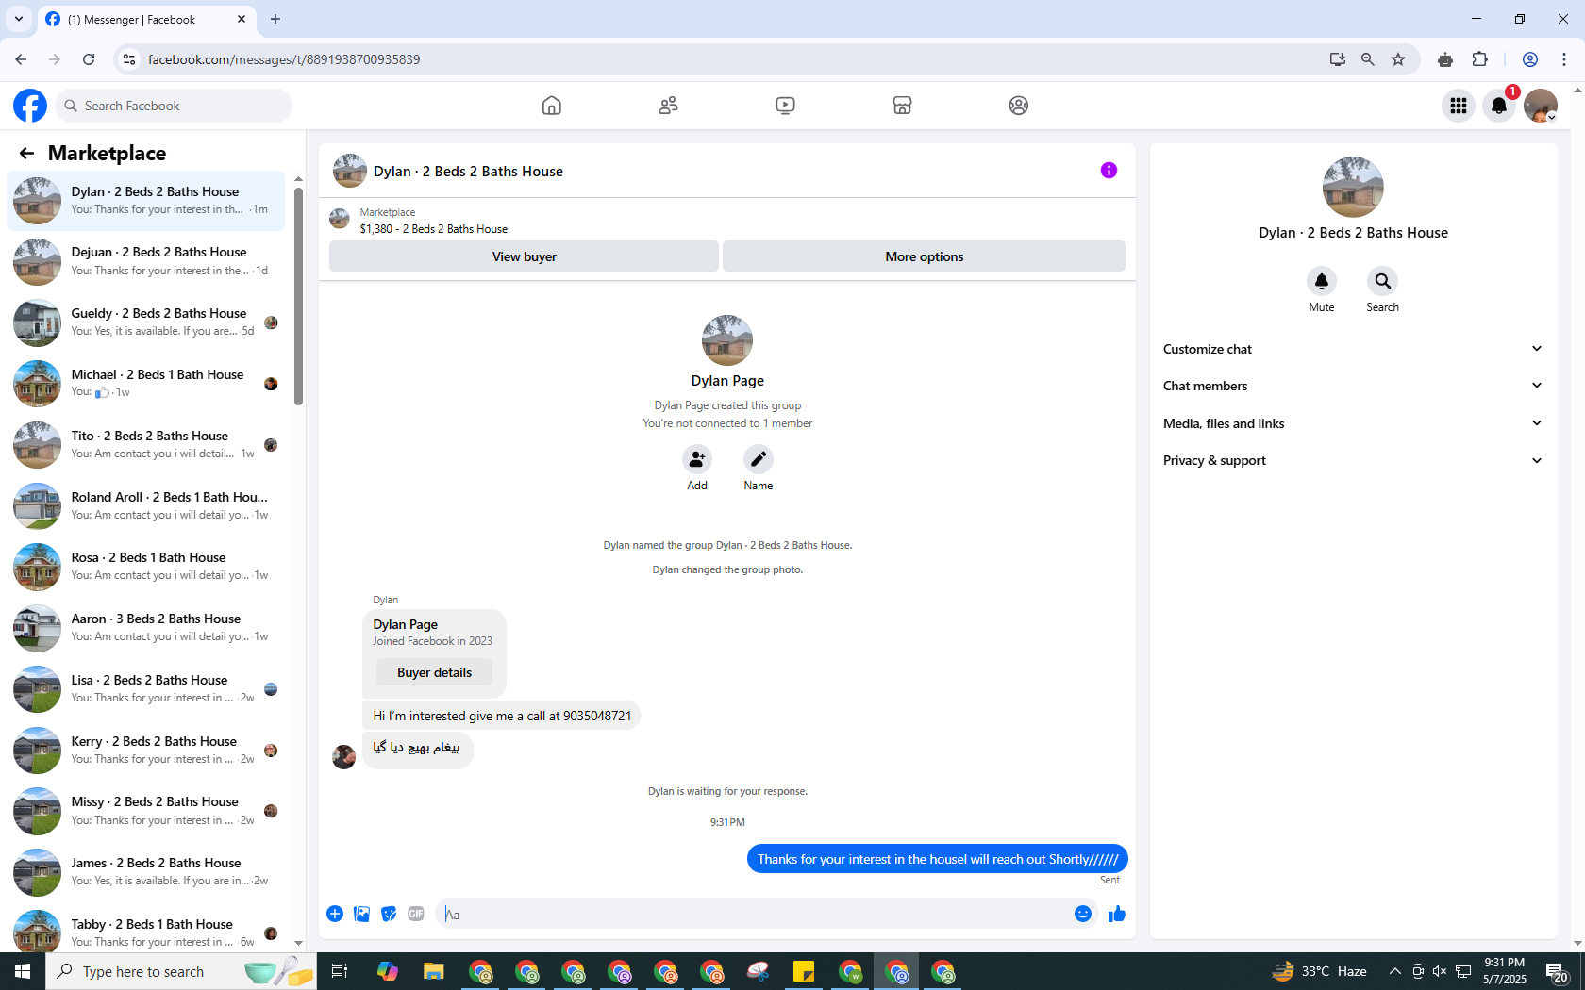The width and height of the screenshot is (1585, 990).
Task: Expand Privacy & support section
Action: click(1353, 460)
